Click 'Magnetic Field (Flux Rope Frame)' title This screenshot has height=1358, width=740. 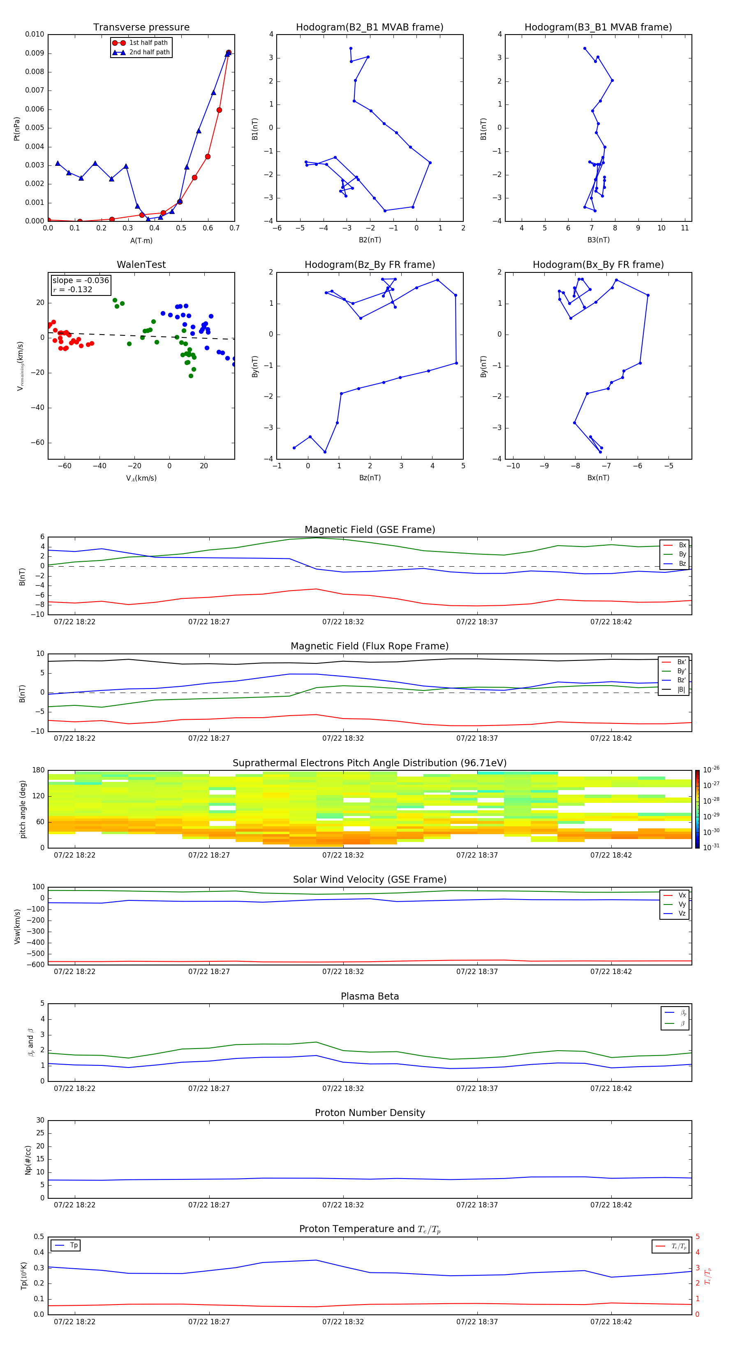coord(370,646)
